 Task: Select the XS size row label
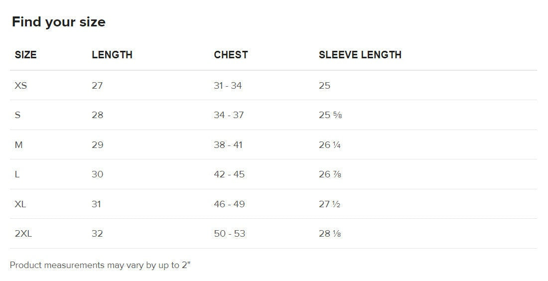point(21,86)
